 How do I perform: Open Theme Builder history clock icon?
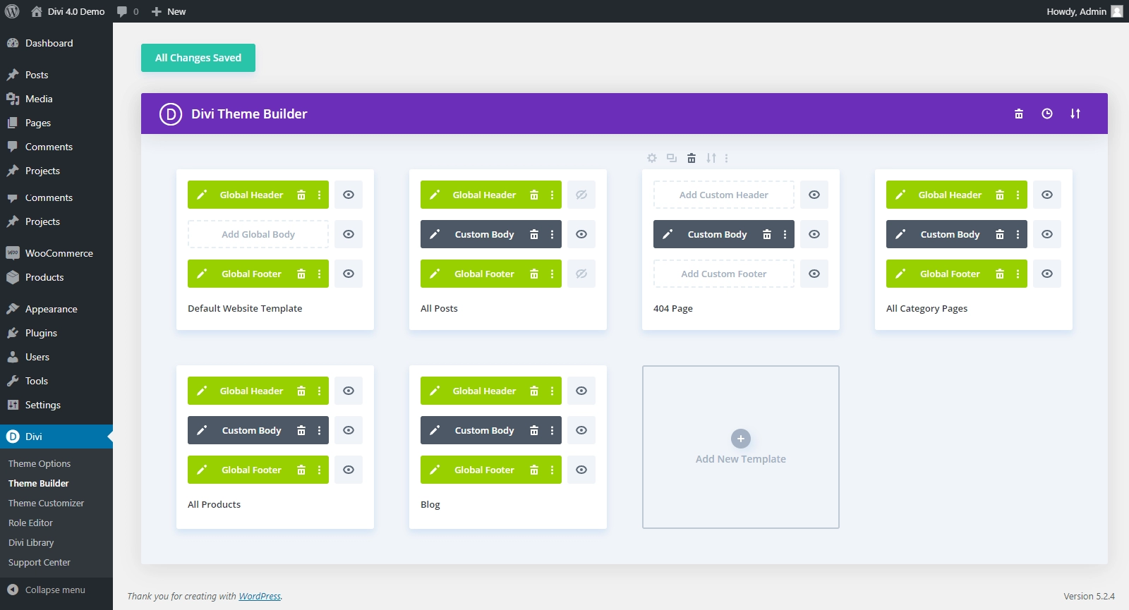[1047, 114]
